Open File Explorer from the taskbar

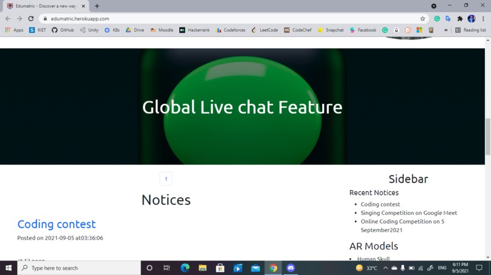pyautogui.click(x=202, y=268)
